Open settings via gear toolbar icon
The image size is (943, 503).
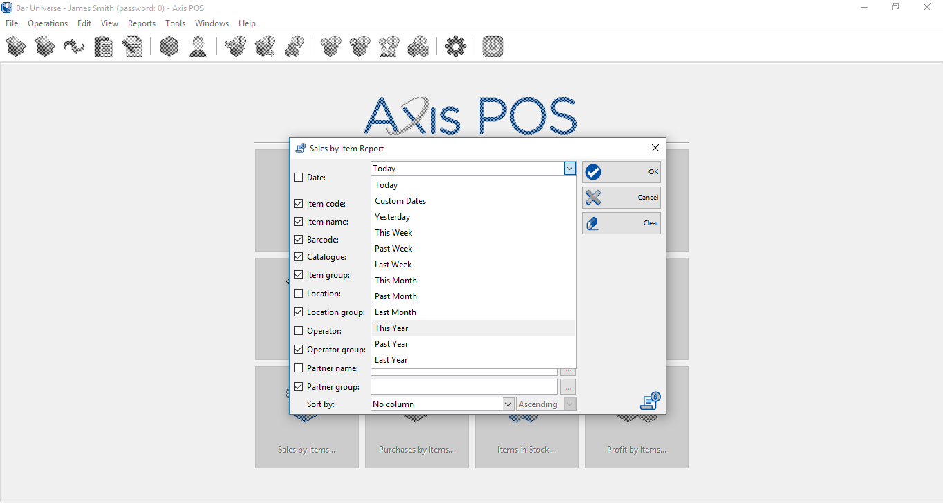tap(455, 47)
